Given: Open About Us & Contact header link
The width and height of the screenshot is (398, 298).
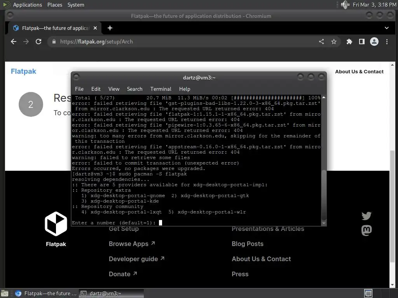Looking at the screenshot, I should tap(359, 72).
